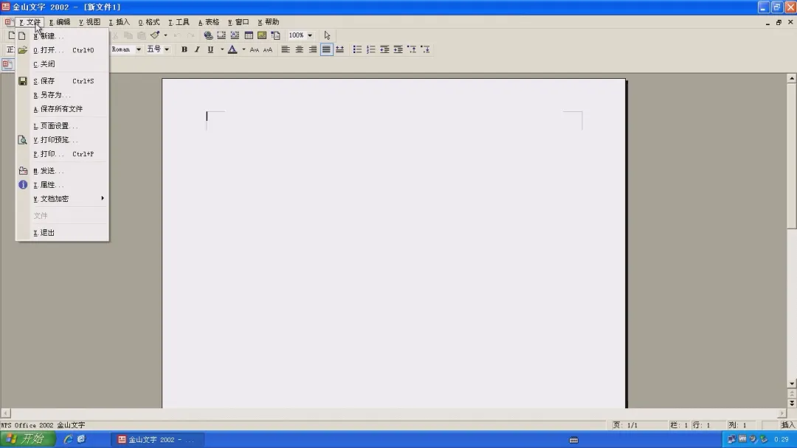Click the format painter brush icon
This screenshot has width=797, height=448.
pyautogui.click(x=155, y=35)
